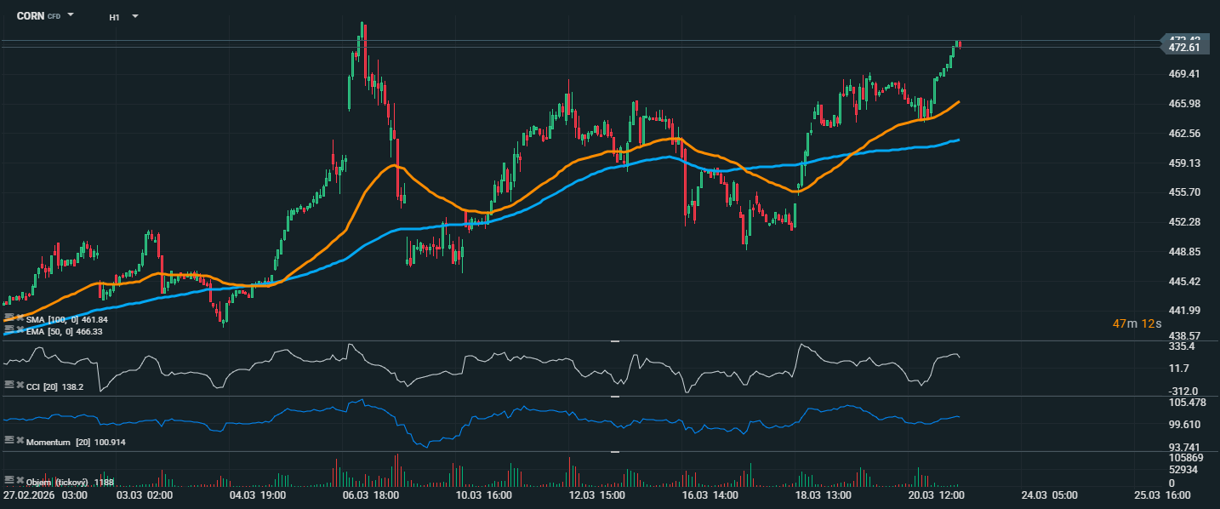Expand the CORN CFD symbol dropdown
Image resolution: width=1220 pixels, height=509 pixels.
coord(71,15)
